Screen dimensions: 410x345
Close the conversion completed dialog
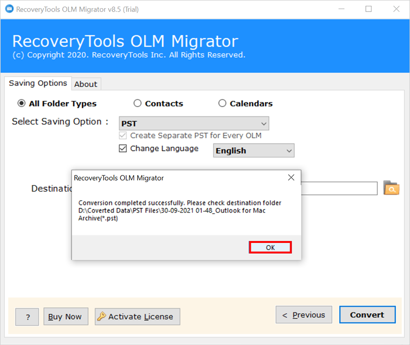(291, 177)
